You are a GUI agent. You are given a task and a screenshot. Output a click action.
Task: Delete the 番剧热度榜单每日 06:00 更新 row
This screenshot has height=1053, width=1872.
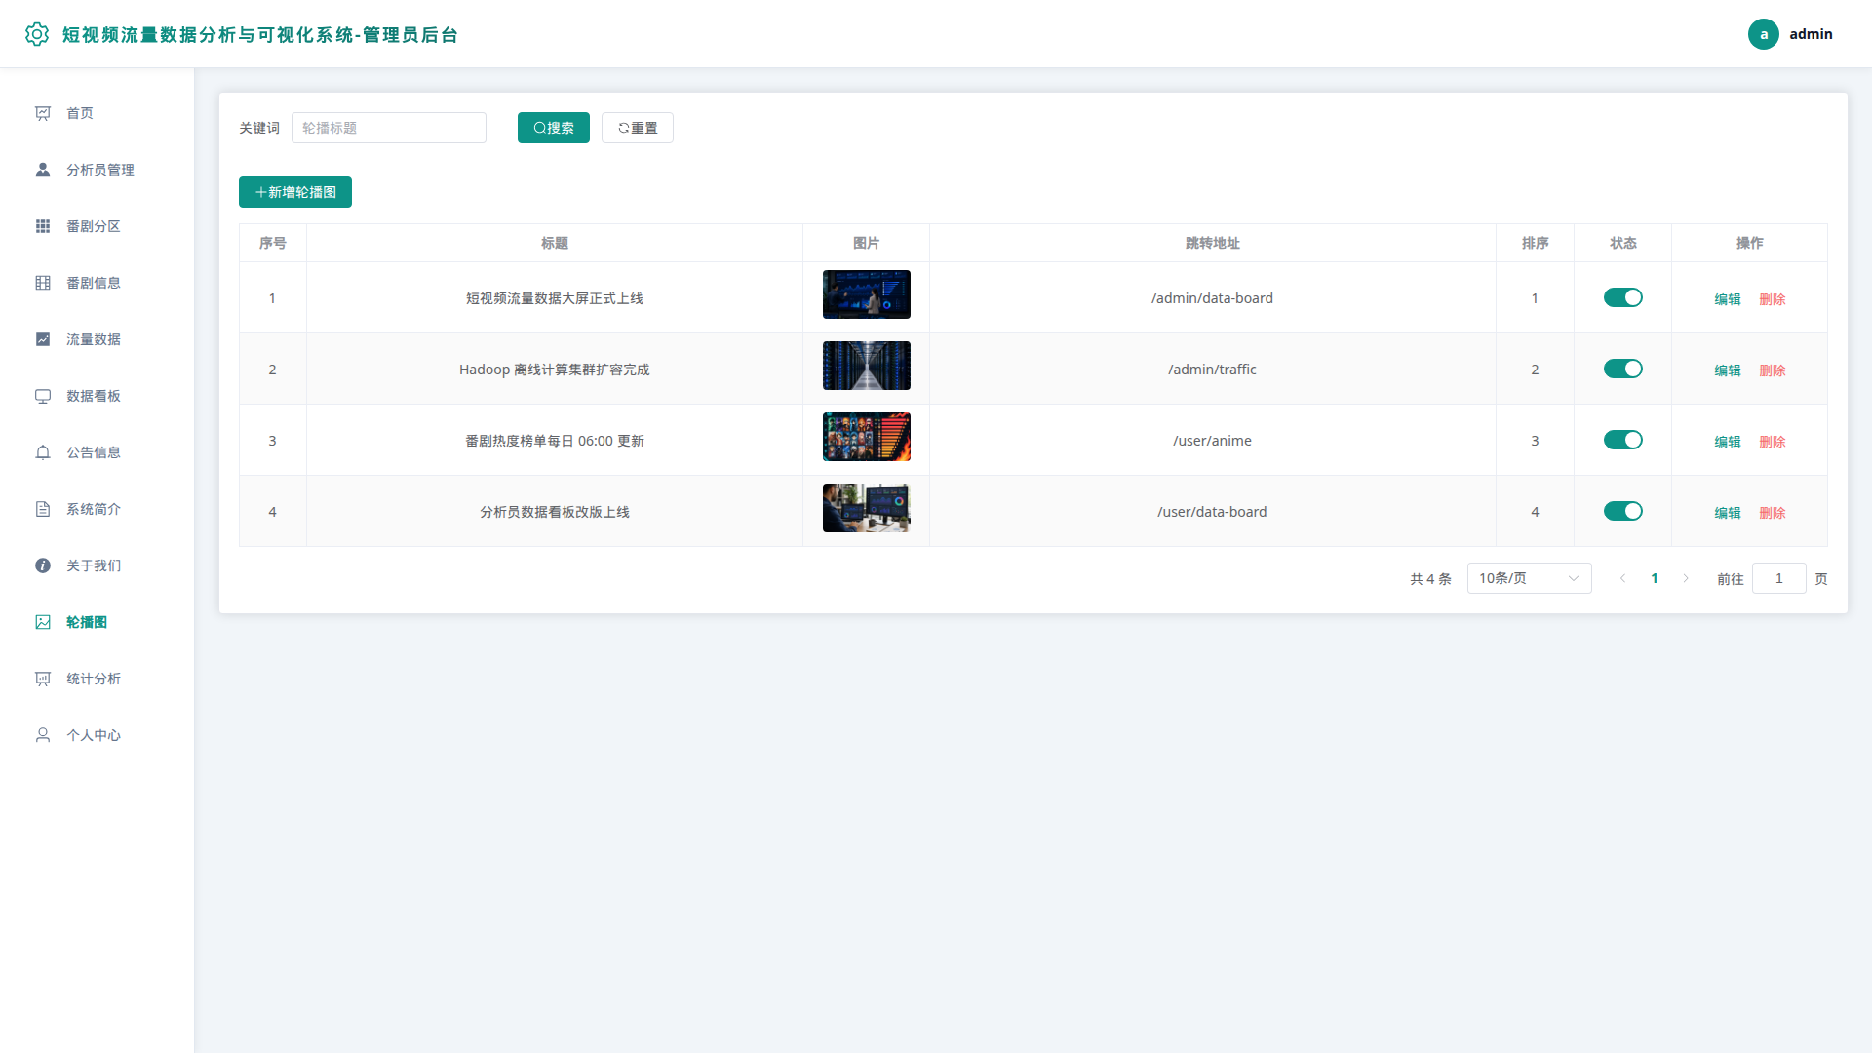[1772, 442]
